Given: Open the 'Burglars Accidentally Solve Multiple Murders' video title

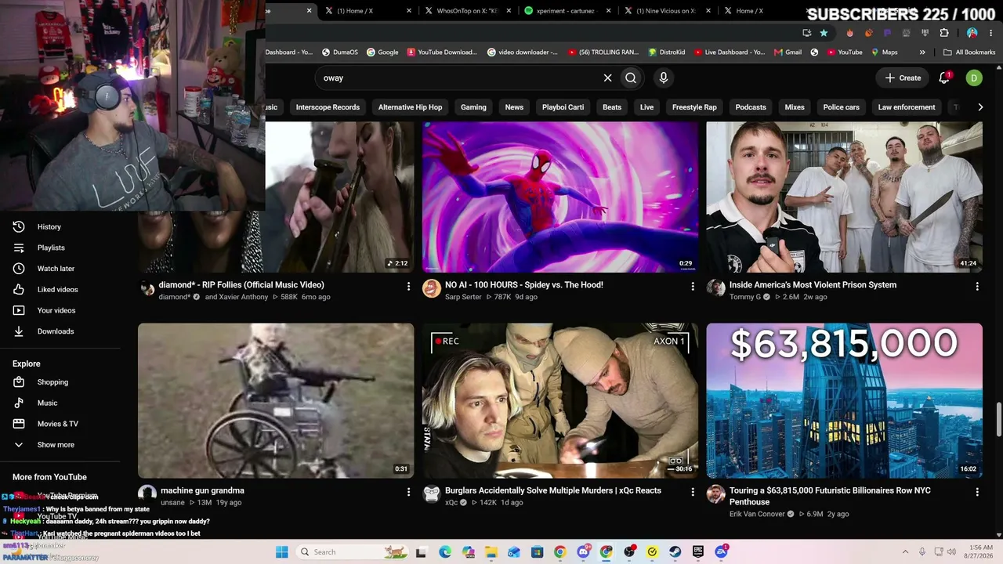Looking at the screenshot, I should (553, 490).
